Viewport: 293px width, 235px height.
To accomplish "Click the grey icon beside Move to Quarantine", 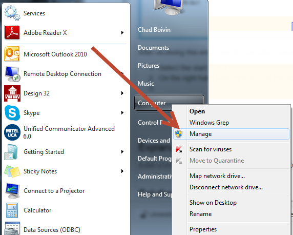I will pyautogui.click(x=179, y=161).
